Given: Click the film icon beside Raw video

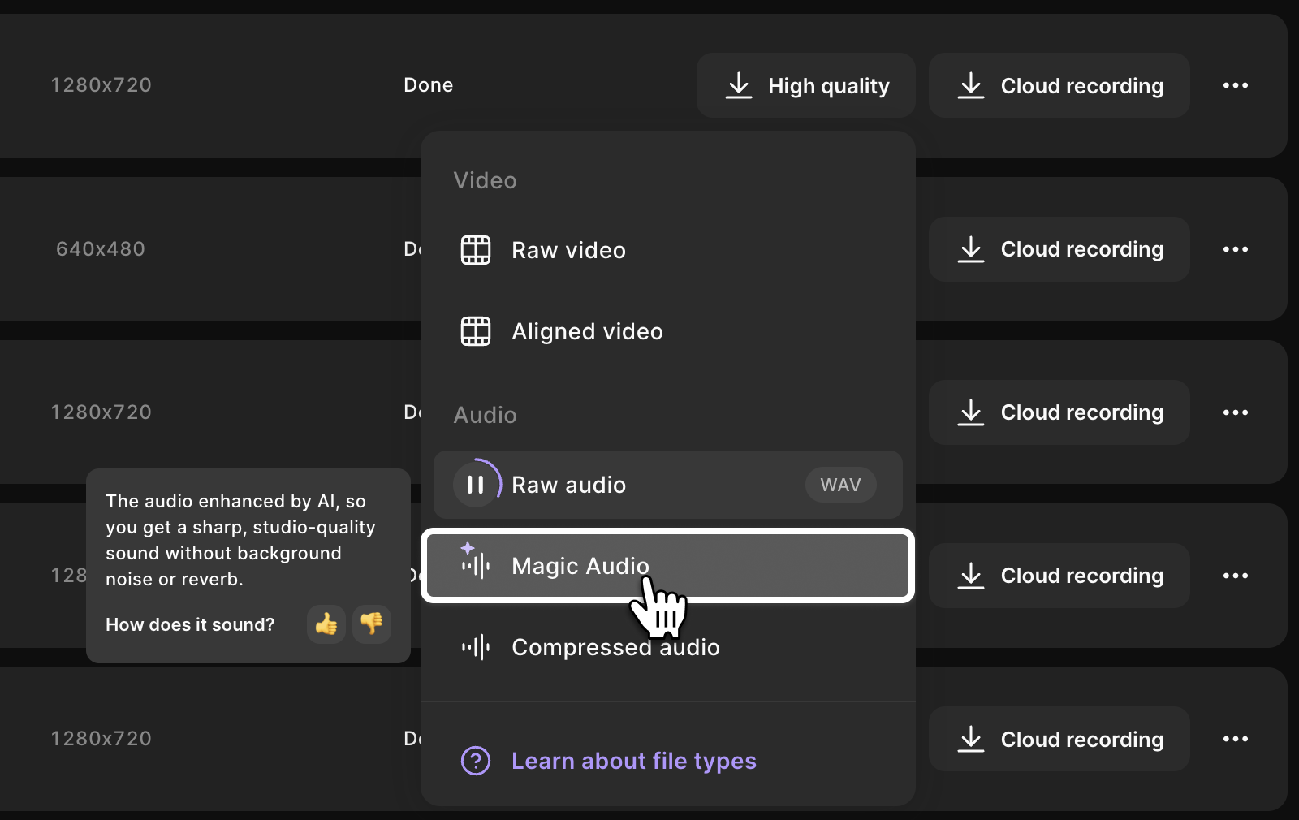Looking at the screenshot, I should click(x=476, y=250).
